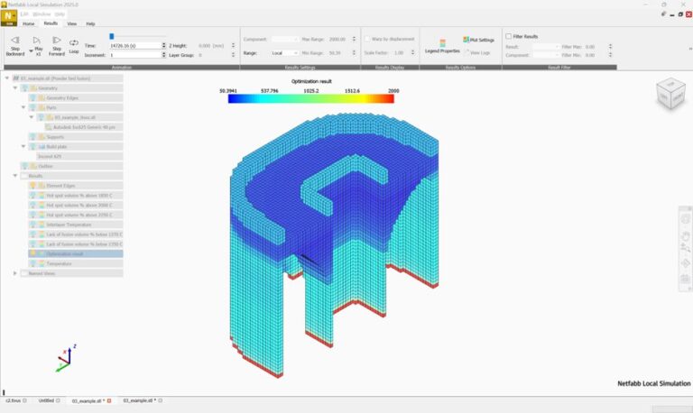
Task: Open Legend Properties
Action: tap(442, 45)
